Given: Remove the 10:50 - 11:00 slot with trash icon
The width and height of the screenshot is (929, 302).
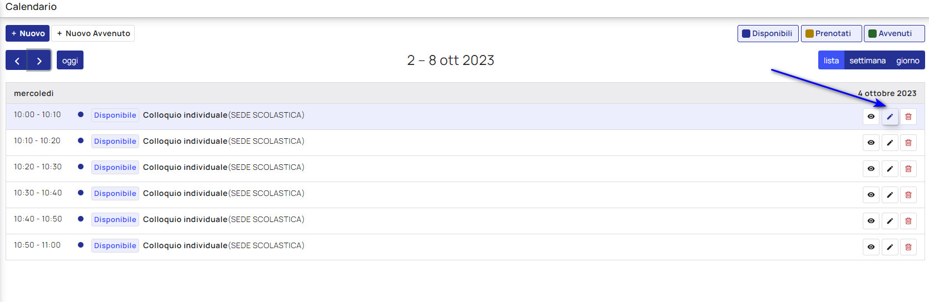Looking at the screenshot, I should 908,247.
